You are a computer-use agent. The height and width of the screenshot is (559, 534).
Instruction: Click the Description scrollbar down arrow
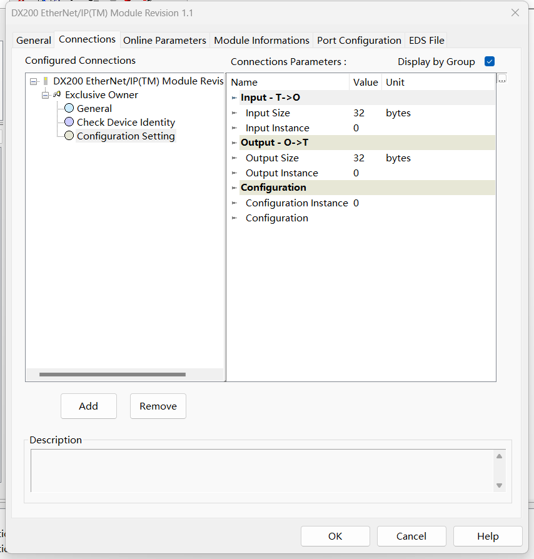click(x=499, y=485)
